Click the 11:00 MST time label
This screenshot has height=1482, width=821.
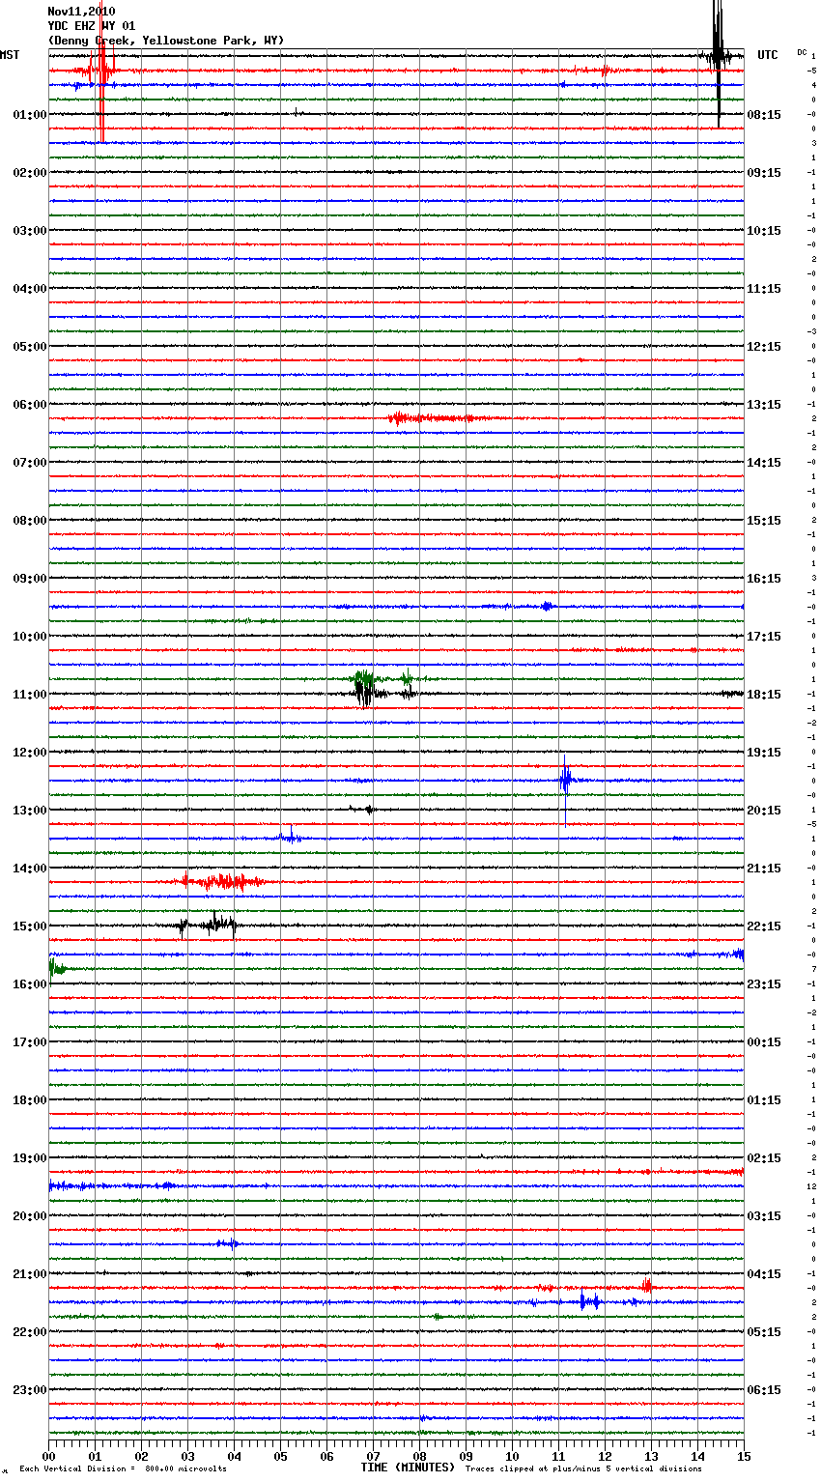pos(29,695)
